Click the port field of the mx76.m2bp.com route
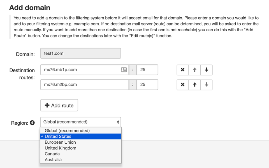269x168 pixels. pyautogui.click(x=147, y=85)
